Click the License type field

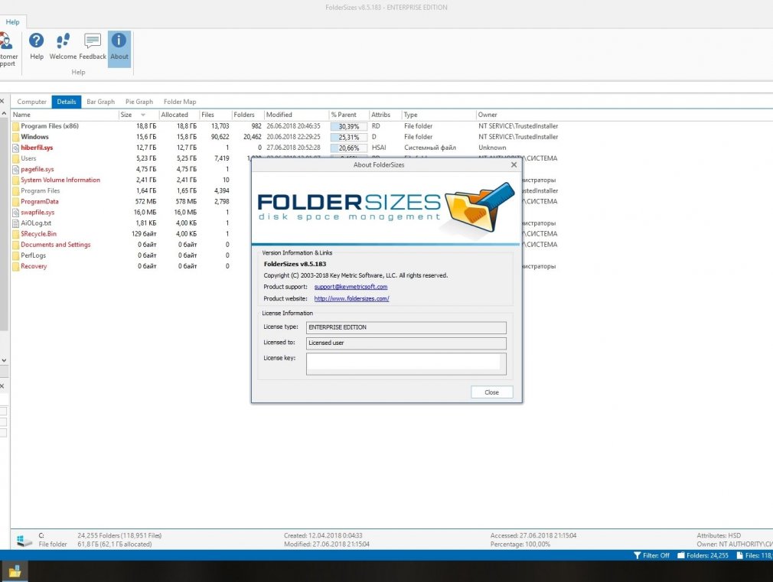[406, 327]
